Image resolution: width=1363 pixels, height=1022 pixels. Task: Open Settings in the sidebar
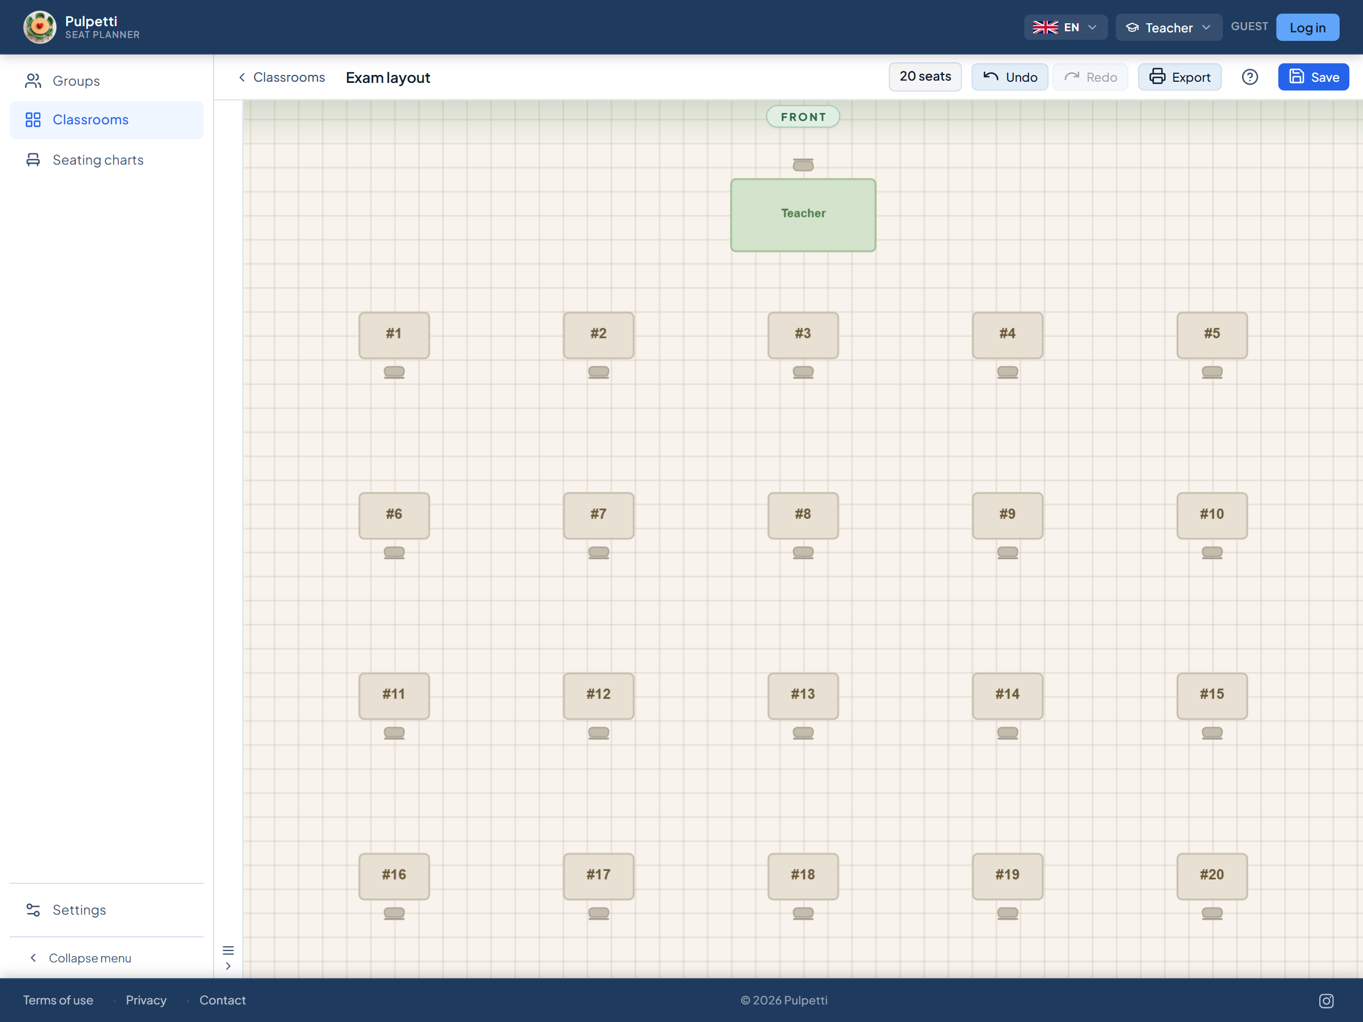[x=107, y=910]
